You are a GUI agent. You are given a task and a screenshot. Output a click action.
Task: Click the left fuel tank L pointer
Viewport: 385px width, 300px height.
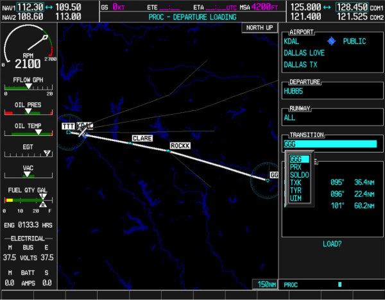43,196
